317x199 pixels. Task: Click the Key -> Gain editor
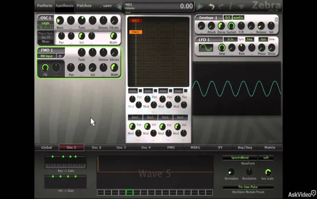click(x=65, y=162)
